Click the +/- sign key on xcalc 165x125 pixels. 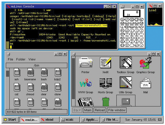click(137, 46)
